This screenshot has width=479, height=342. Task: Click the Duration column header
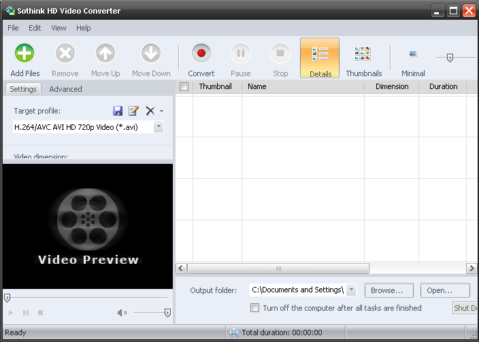click(x=443, y=87)
